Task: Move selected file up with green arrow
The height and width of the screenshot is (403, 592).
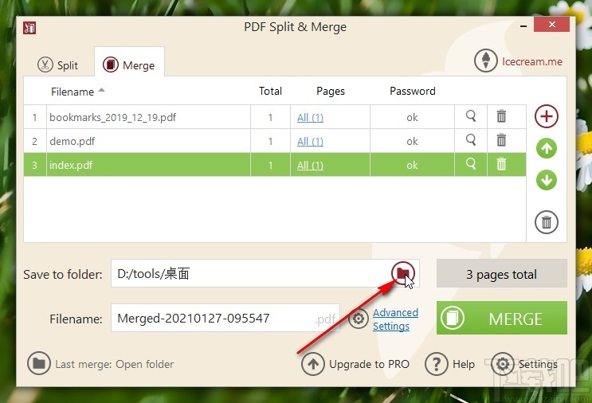Action: (x=547, y=148)
